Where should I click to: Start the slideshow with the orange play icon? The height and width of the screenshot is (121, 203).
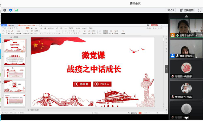(x=140, y=113)
